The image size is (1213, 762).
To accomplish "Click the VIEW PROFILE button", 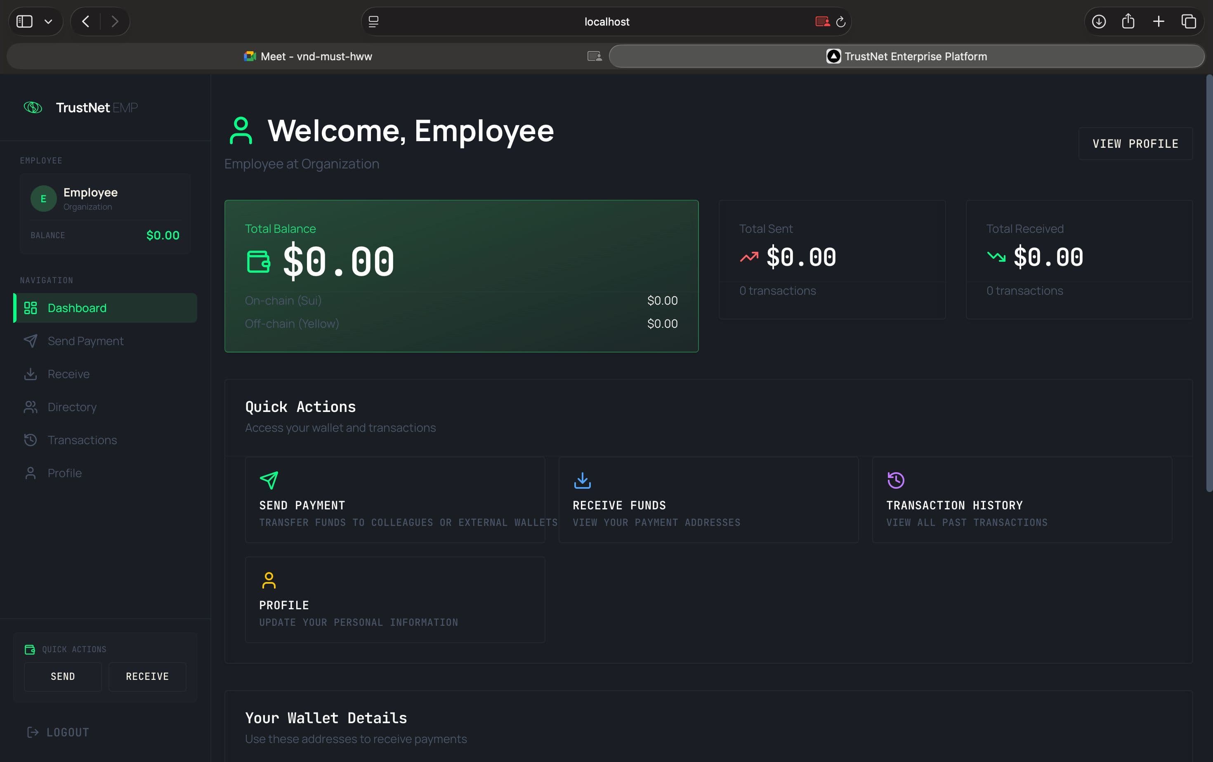I will point(1135,143).
